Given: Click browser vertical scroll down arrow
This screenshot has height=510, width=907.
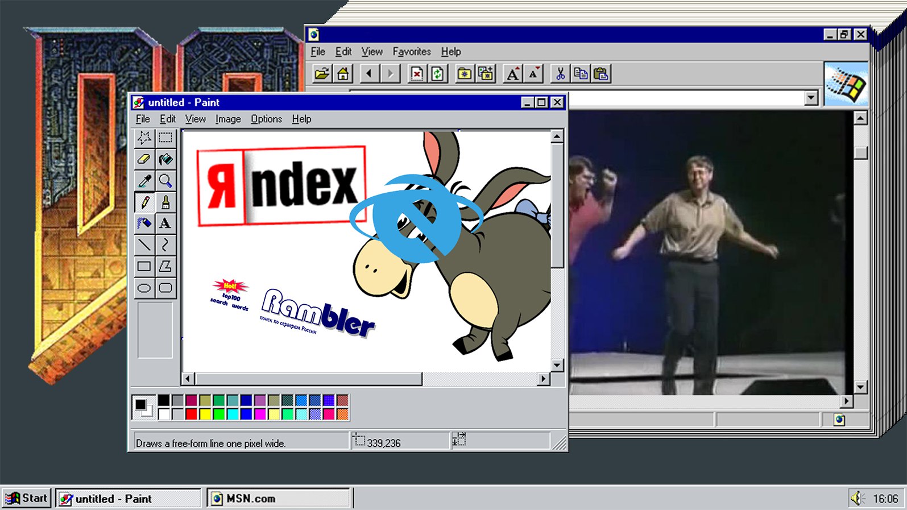Looking at the screenshot, I should pos(860,387).
